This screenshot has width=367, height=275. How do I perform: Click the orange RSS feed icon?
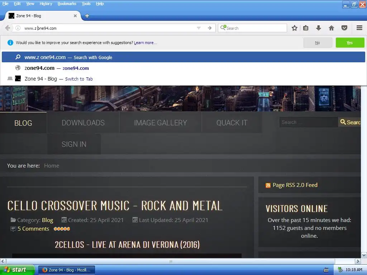(268, 185)
